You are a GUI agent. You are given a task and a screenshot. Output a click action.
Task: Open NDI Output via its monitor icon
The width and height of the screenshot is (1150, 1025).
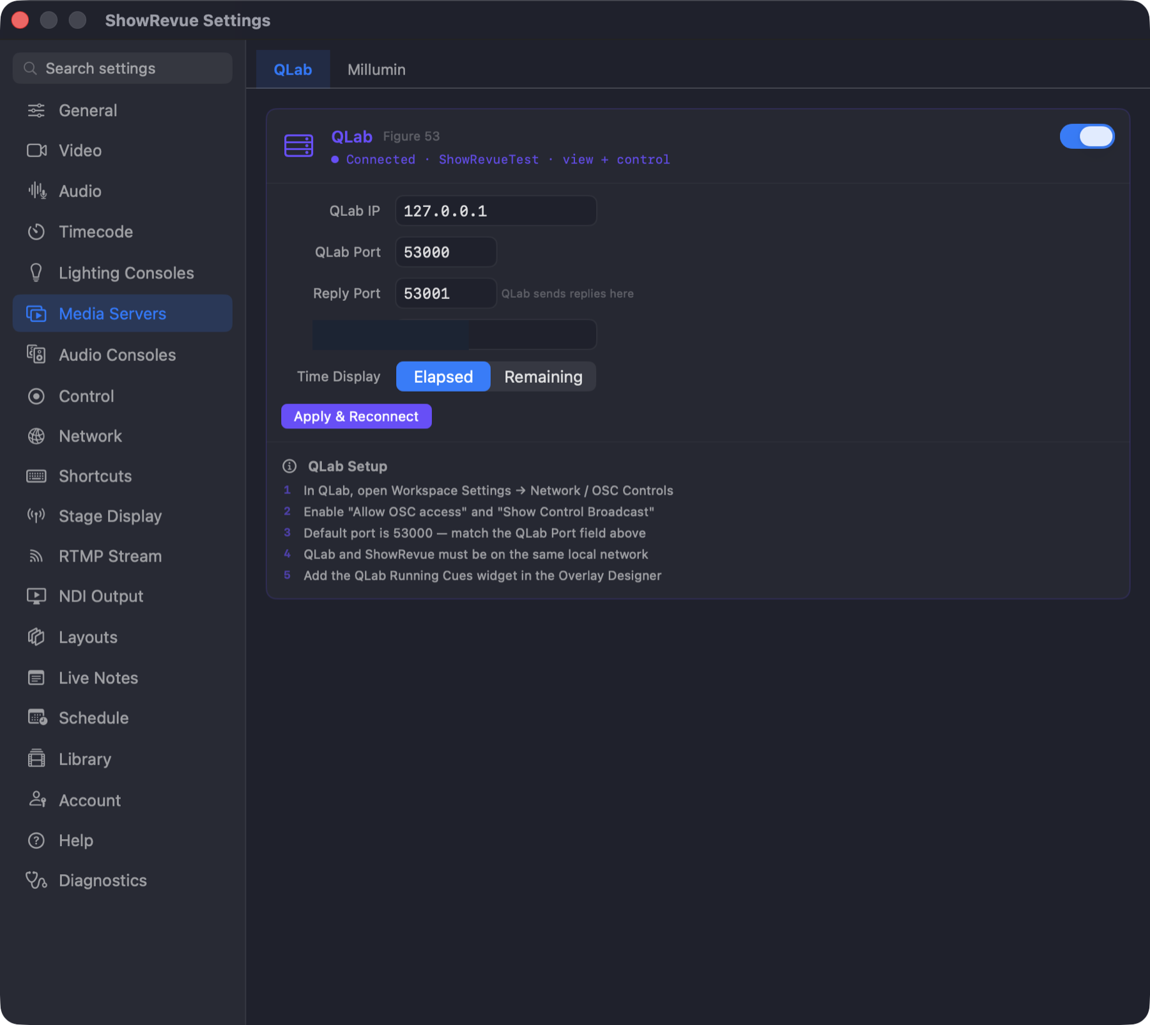[36, 596]
